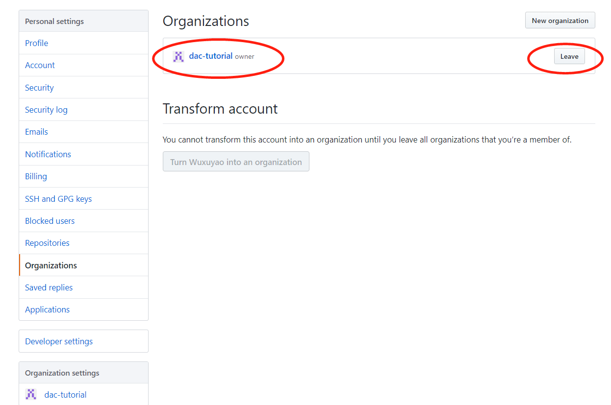Open the dac-tutorial organization link

(x=210, y=56)
